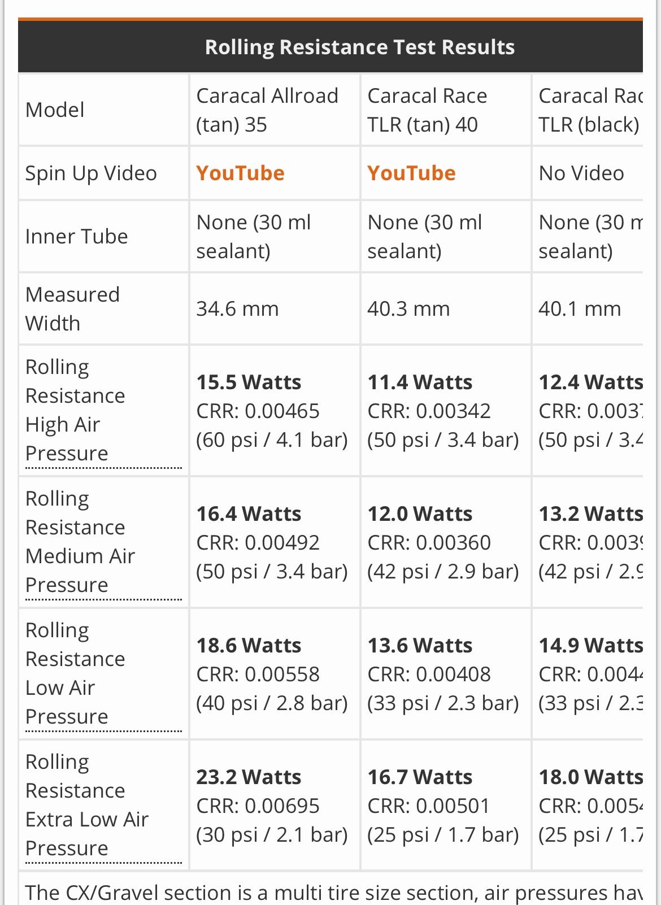Click the Rolling Resistance Medium Air Pressure label
The height and width of the screenshot is (905, 661).
(80, 542)
